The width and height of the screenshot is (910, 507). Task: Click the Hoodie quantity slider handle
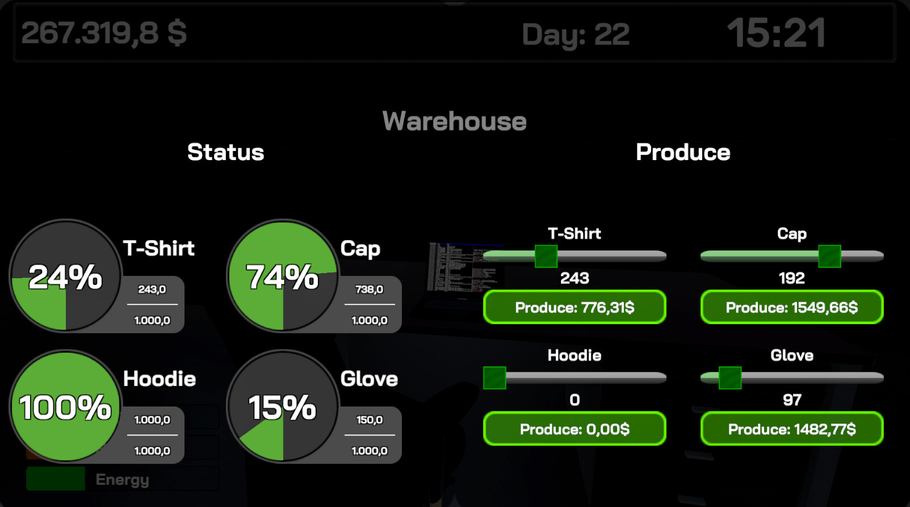[494, 378]
